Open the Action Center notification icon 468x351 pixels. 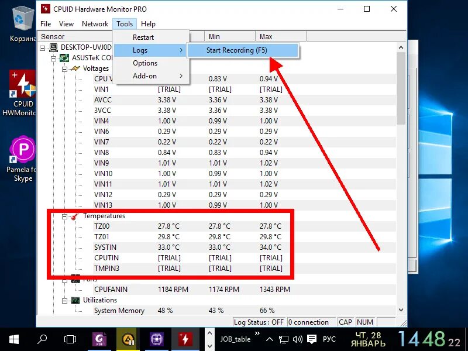pos(312,339)
